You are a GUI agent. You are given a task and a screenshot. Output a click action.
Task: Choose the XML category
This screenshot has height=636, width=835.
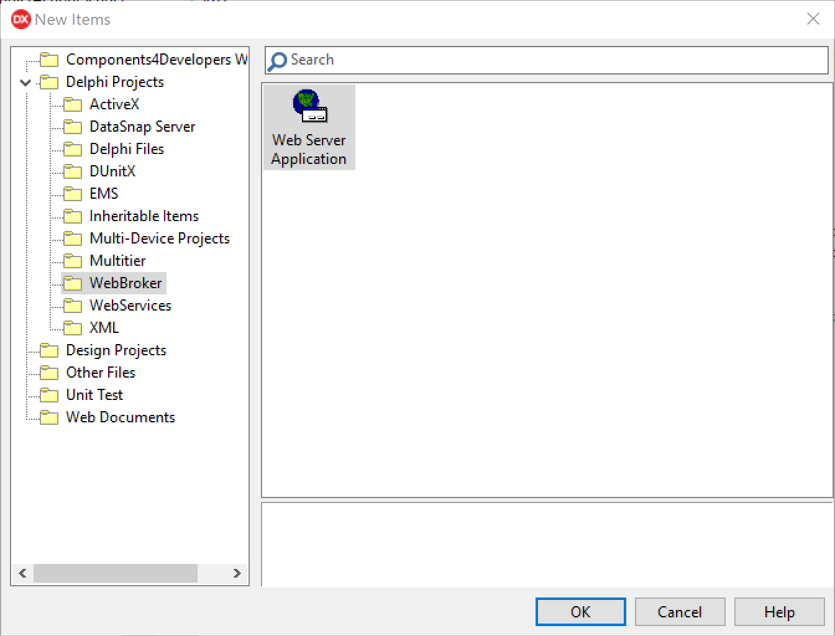coord(104,328)
